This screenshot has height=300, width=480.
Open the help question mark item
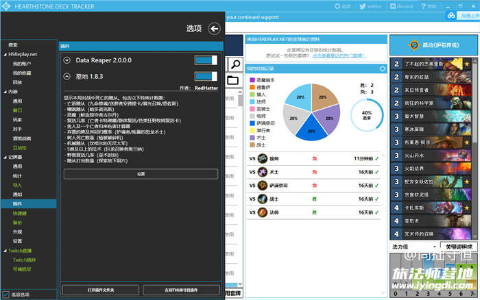(x=429, y=6)
